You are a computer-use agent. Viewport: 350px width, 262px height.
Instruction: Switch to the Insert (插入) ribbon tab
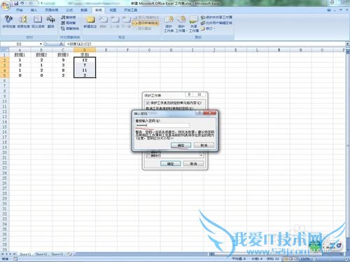tap(34, 10)
